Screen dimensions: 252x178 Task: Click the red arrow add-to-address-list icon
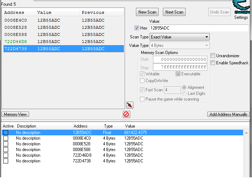coord(130,105)
